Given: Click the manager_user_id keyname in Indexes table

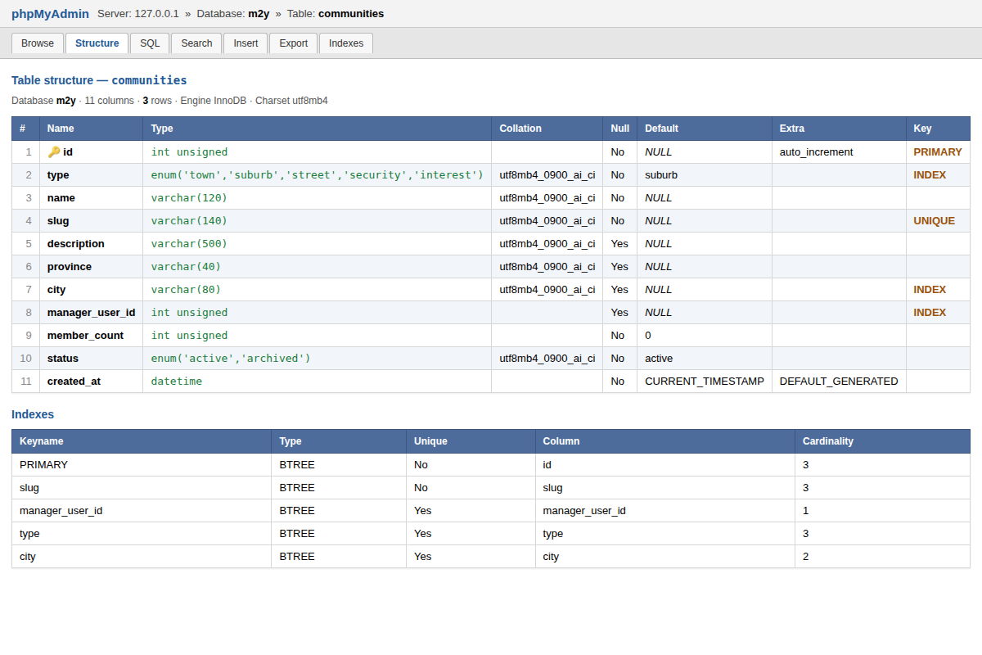Looking at the screenshot, I should tap(61, 510).
